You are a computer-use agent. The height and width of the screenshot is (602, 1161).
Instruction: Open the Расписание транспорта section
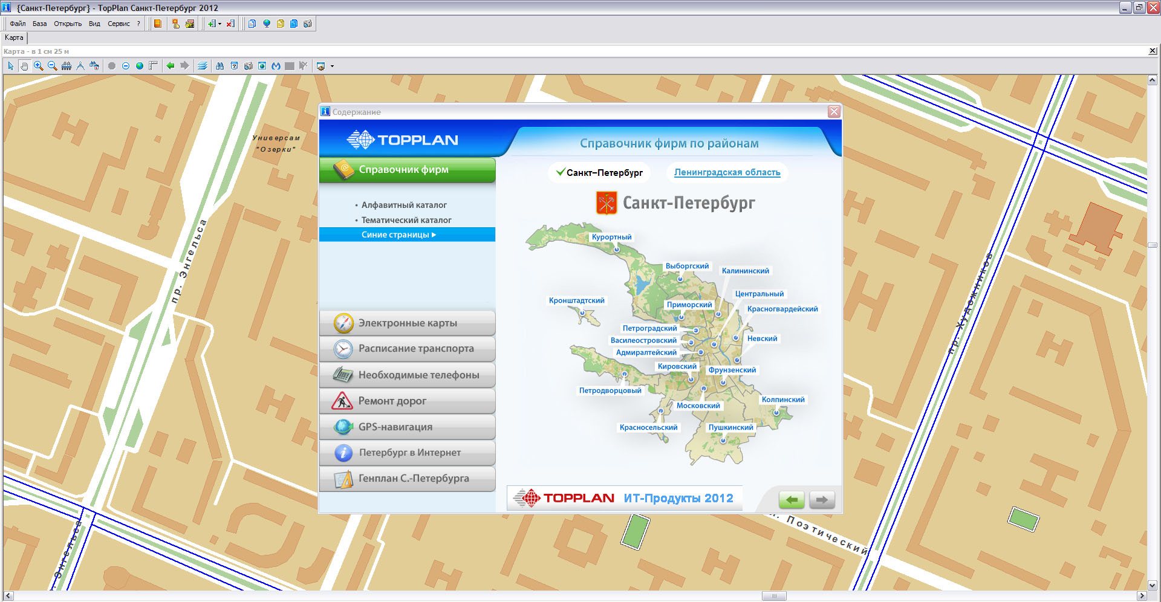[x=407, y=349]
